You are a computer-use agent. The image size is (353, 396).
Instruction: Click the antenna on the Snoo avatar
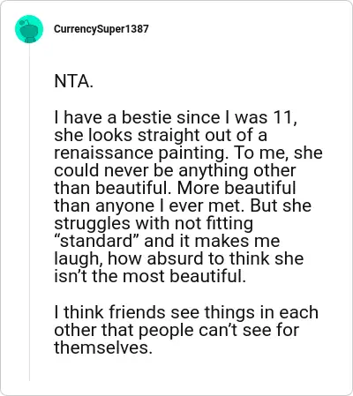click(x=26, y=22)
